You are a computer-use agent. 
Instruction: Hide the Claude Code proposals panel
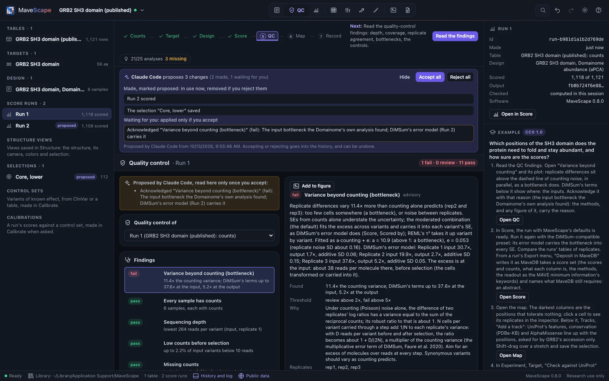click(x=404, y=77)
